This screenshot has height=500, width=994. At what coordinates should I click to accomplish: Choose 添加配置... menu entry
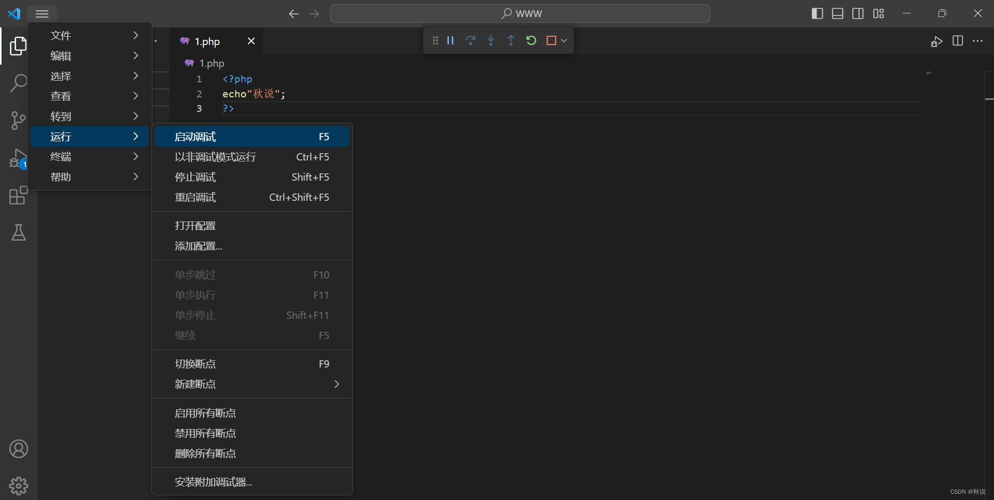252,246
